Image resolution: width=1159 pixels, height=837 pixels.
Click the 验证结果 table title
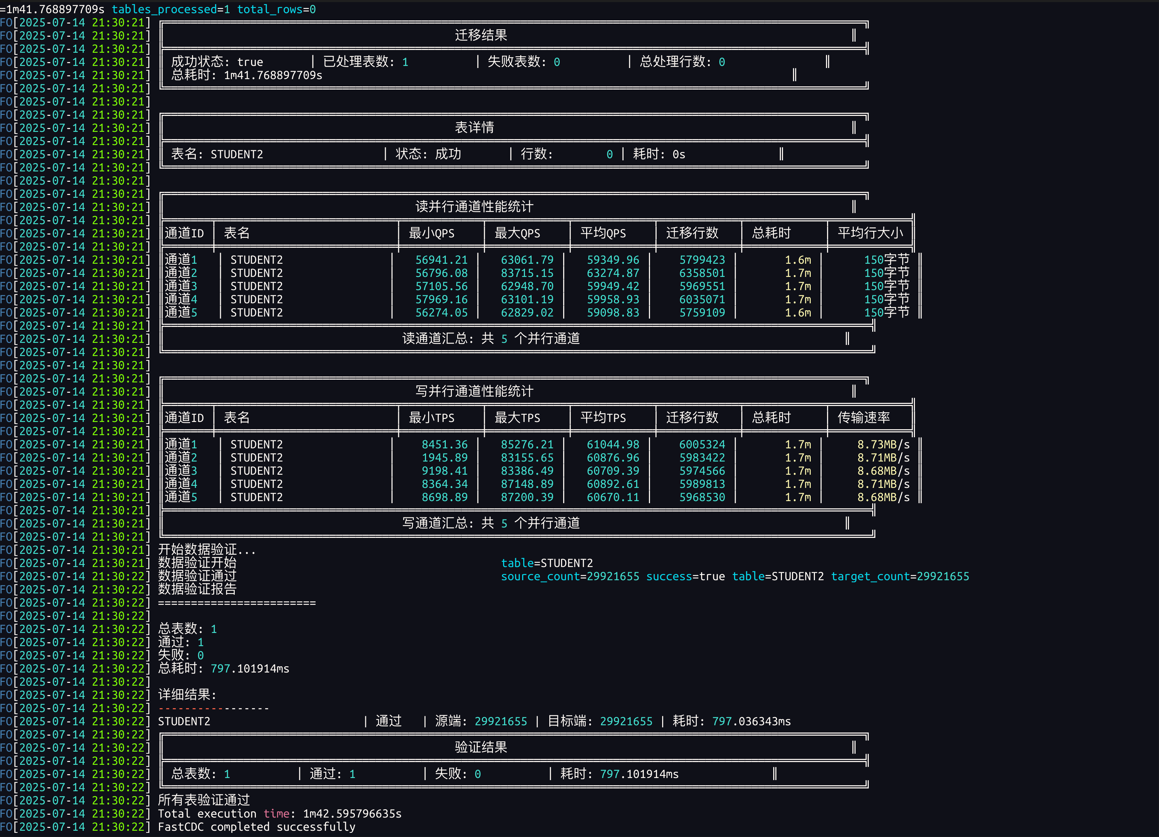pyautogui.click(x=480, y=747)
